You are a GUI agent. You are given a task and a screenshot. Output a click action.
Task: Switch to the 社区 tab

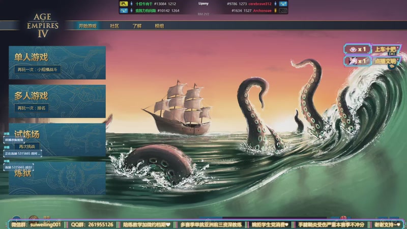tap(114, 26)
